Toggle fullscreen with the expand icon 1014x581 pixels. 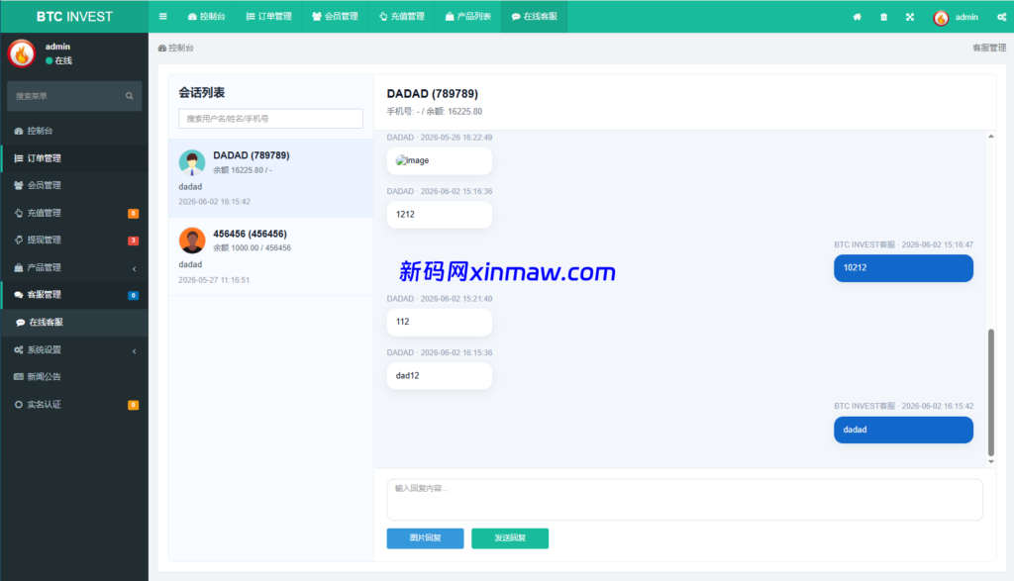tap(910, 17)
